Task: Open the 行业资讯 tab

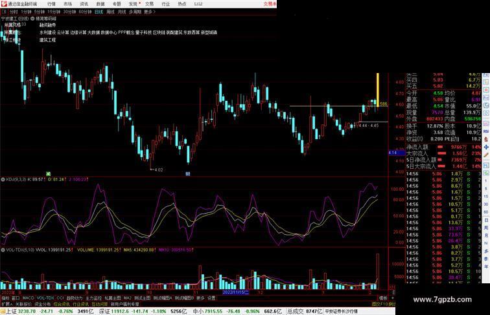Action: point(80,304)
